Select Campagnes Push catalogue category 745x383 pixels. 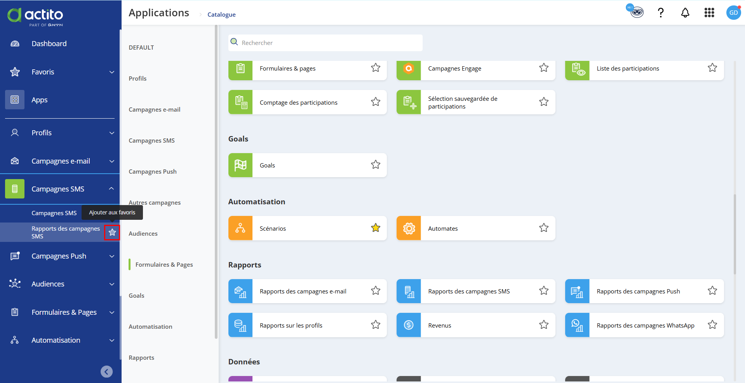click(153, 171)
